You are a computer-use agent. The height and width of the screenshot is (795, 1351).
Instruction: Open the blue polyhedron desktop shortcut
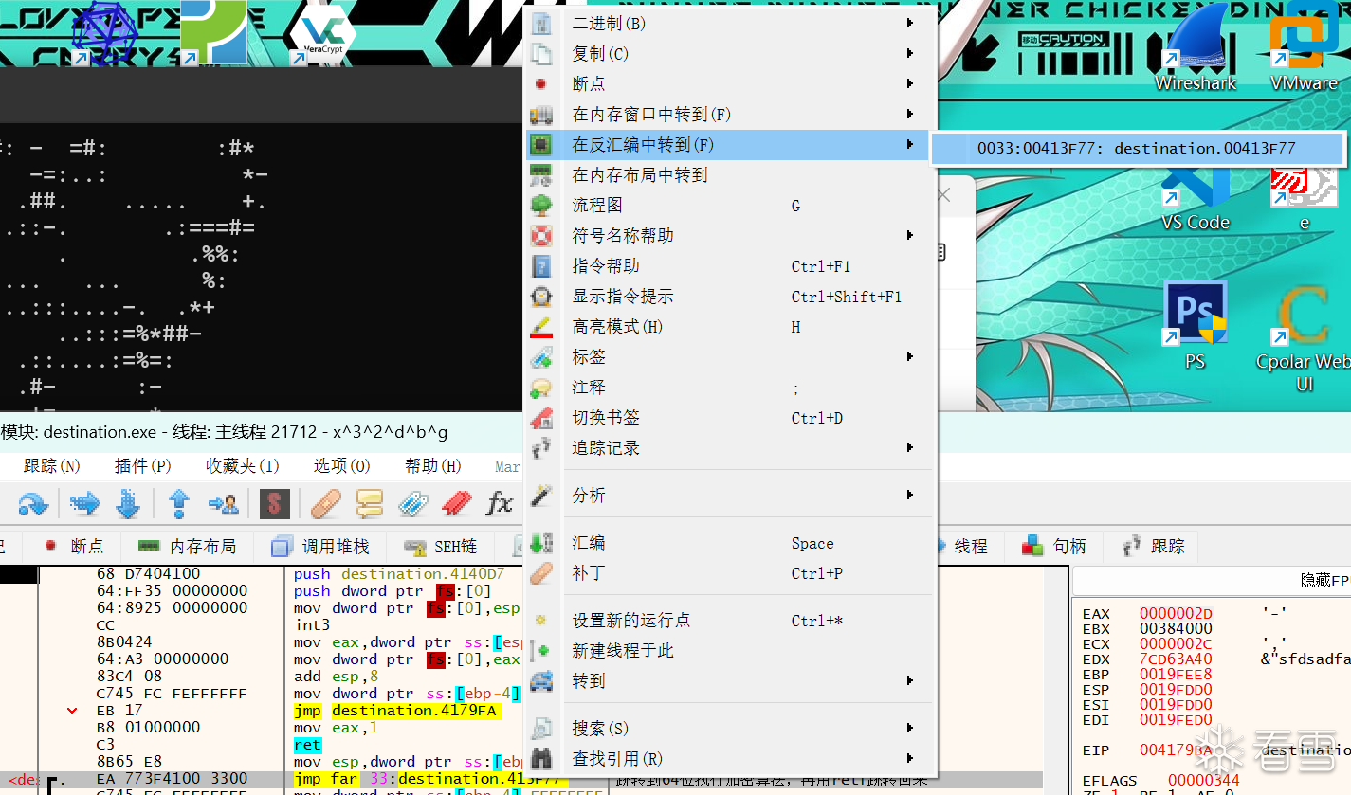pyautogui.click(x=105, y=34)
